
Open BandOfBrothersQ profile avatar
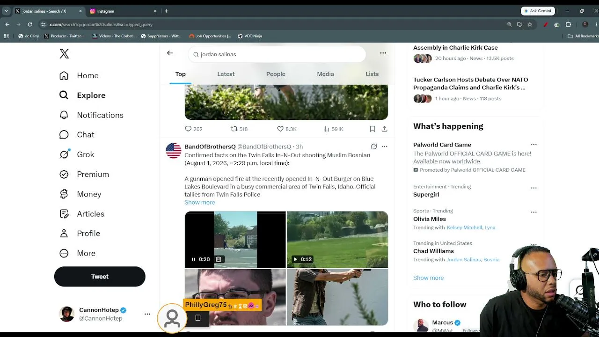click(x=173, y=151)
